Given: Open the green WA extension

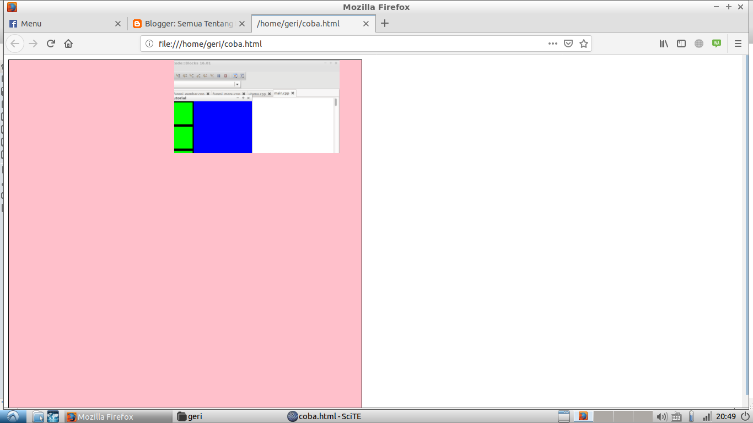Looking at the screenshot, I should (x=717, y=44).
